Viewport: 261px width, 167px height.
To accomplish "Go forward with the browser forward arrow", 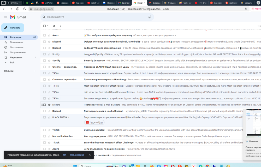I will click(11, 9).
